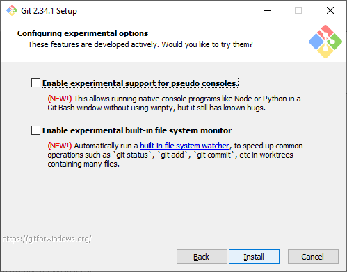This screenshot has width=347, height=272.
Task: Click the 'Git 2.34.1 Setup' title text
Action: [49, 11]
